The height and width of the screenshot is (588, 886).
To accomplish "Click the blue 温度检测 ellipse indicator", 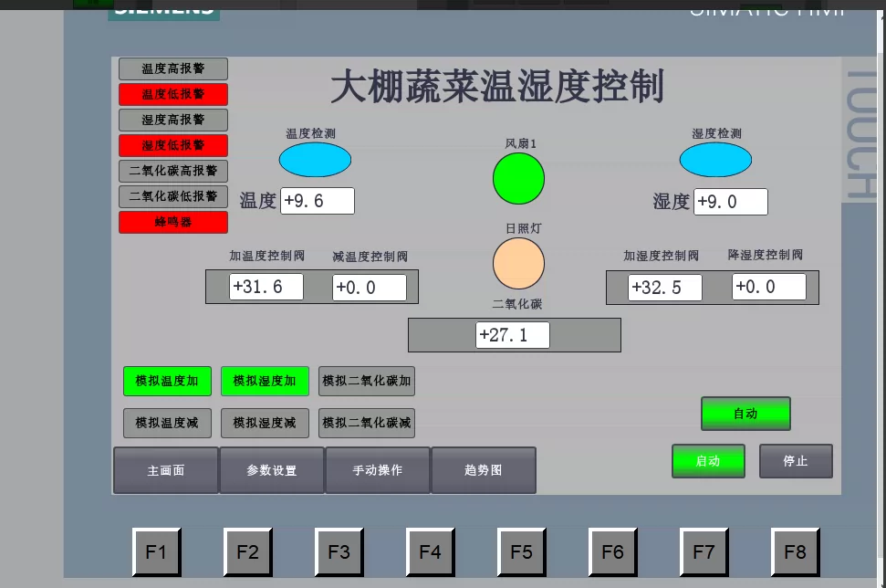I will 315,160.
